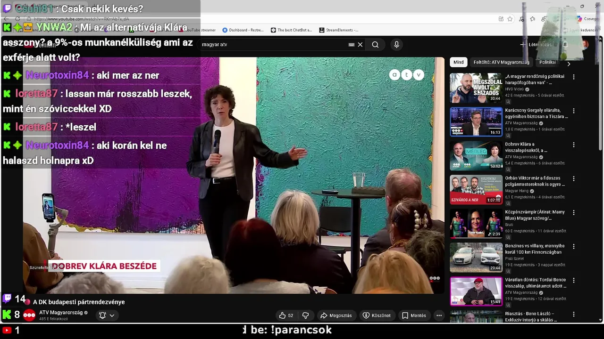Open more actions ellipsis under video
The height and width of the screenshot is (339, 604).
click(x=439, y=315)
